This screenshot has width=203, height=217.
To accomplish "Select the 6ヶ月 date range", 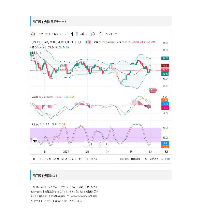I will (x=64, y=159).
